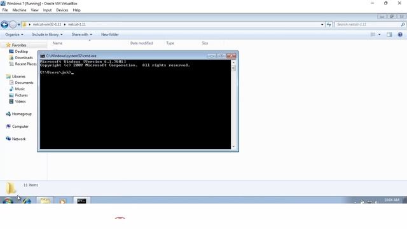
Task: Open the VirtualBox Help menu
Action: pos(76,10)
